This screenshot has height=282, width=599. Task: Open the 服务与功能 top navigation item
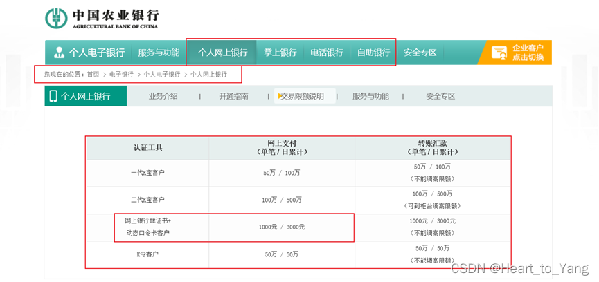pos(159,53)
